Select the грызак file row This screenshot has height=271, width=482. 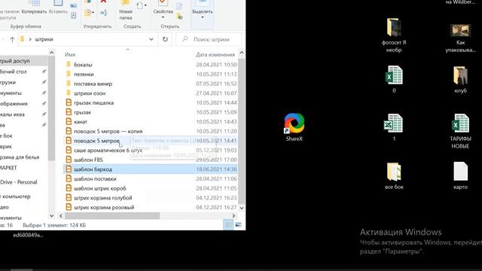pyautogui.click(x=151, y=112)
